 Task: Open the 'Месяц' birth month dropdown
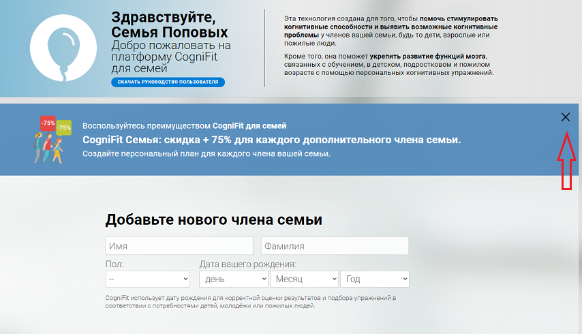click(x=304, y=279)
